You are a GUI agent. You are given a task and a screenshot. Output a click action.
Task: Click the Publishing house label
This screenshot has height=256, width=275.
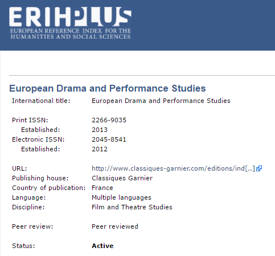pyautogui.click(x=40, y=178)
